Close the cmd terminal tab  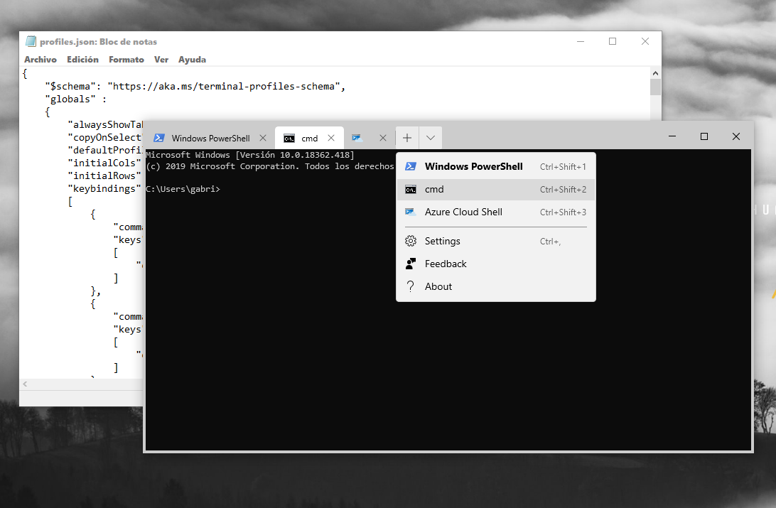click(330, 138)
